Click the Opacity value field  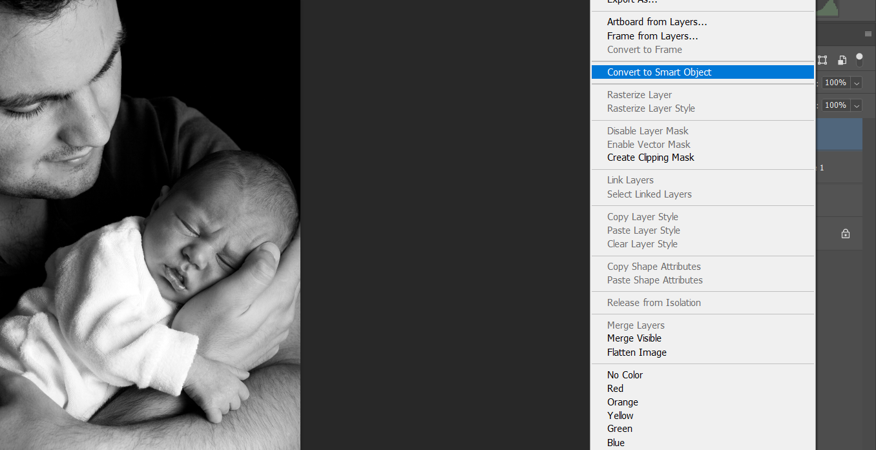tap(836, 83)
